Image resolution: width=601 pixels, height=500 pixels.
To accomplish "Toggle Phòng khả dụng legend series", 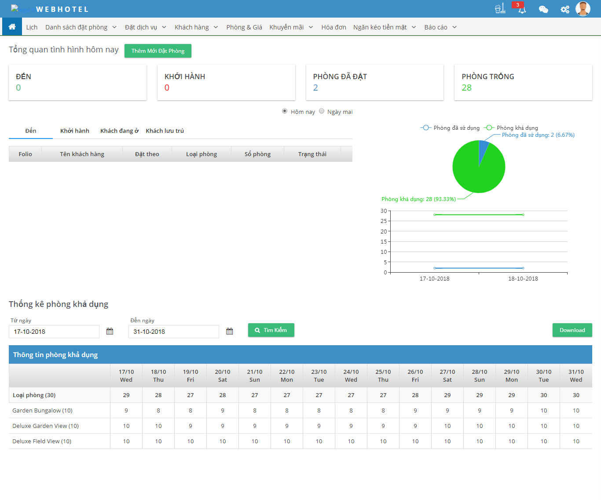I will [x=511, y=128].
